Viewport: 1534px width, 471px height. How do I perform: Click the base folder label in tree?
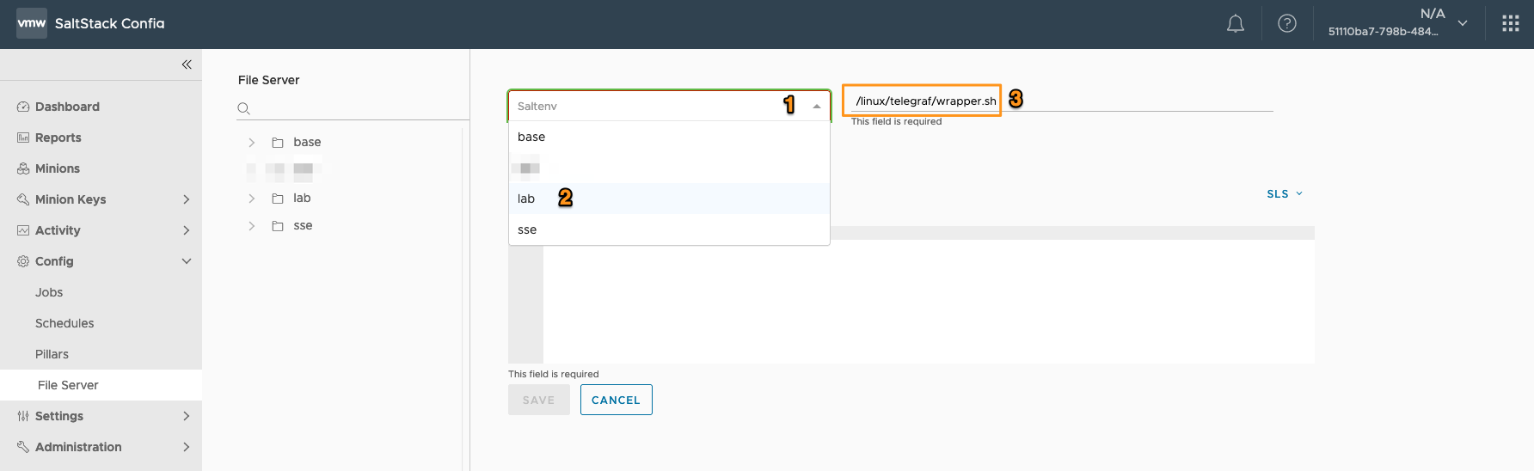click(307, 143)
